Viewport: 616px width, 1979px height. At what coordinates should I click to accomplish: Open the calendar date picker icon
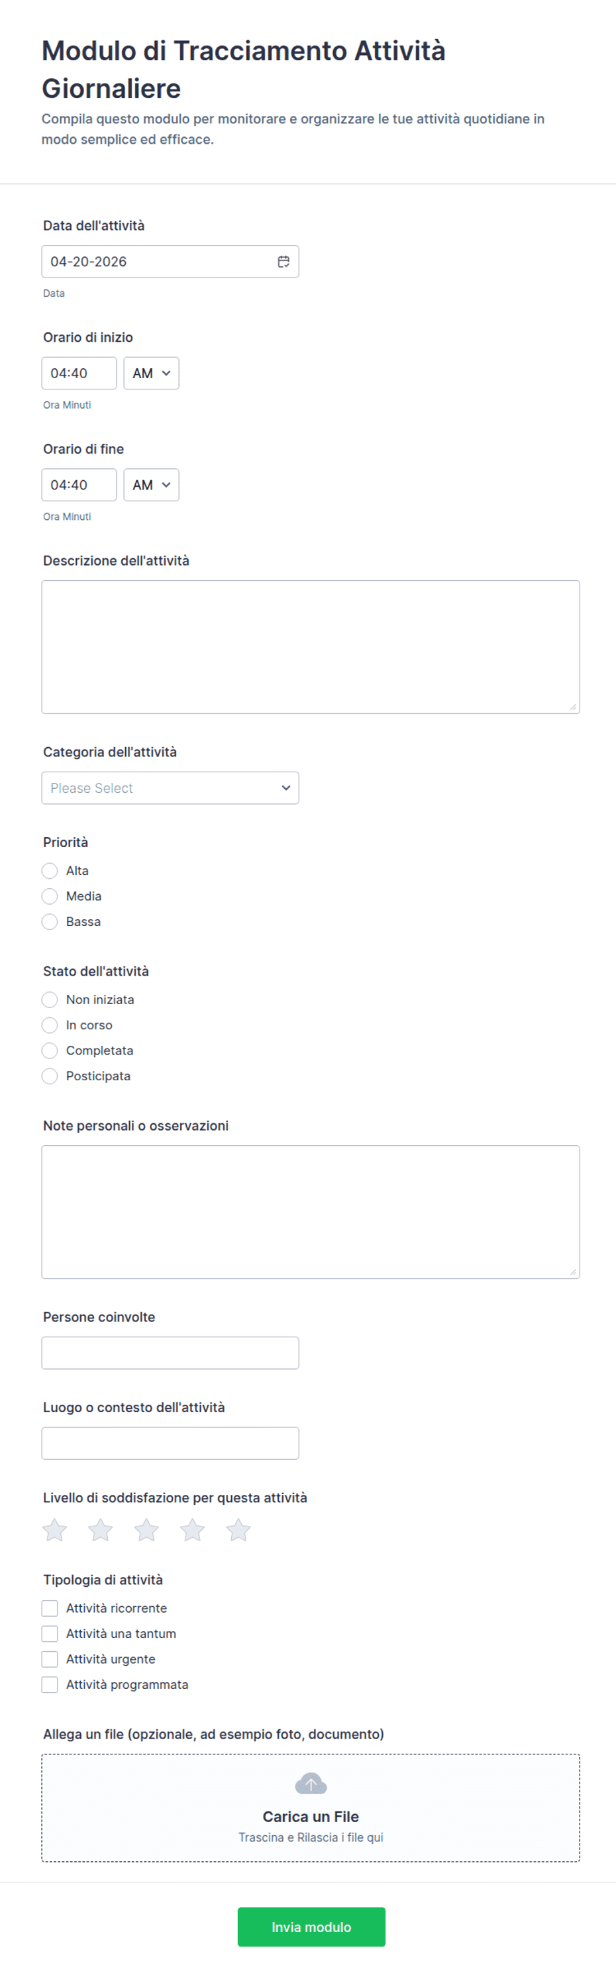(x=283, y=262)
